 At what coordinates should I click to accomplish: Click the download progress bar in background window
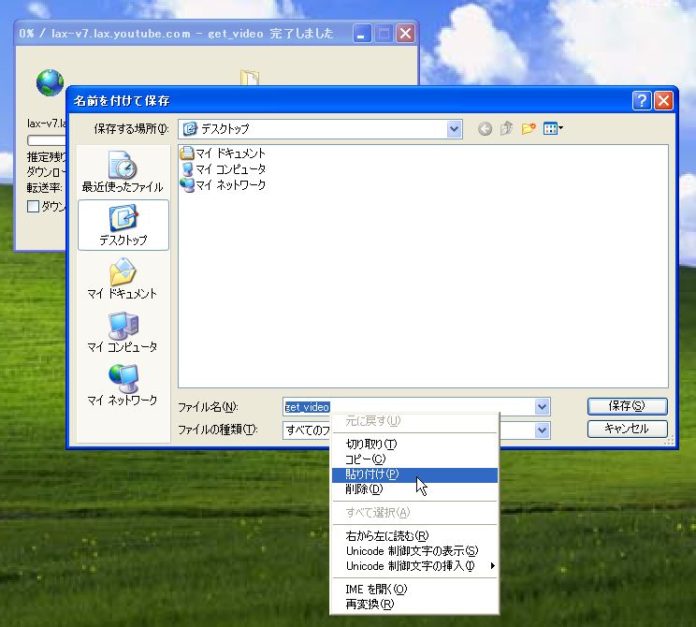coord(47,140)
